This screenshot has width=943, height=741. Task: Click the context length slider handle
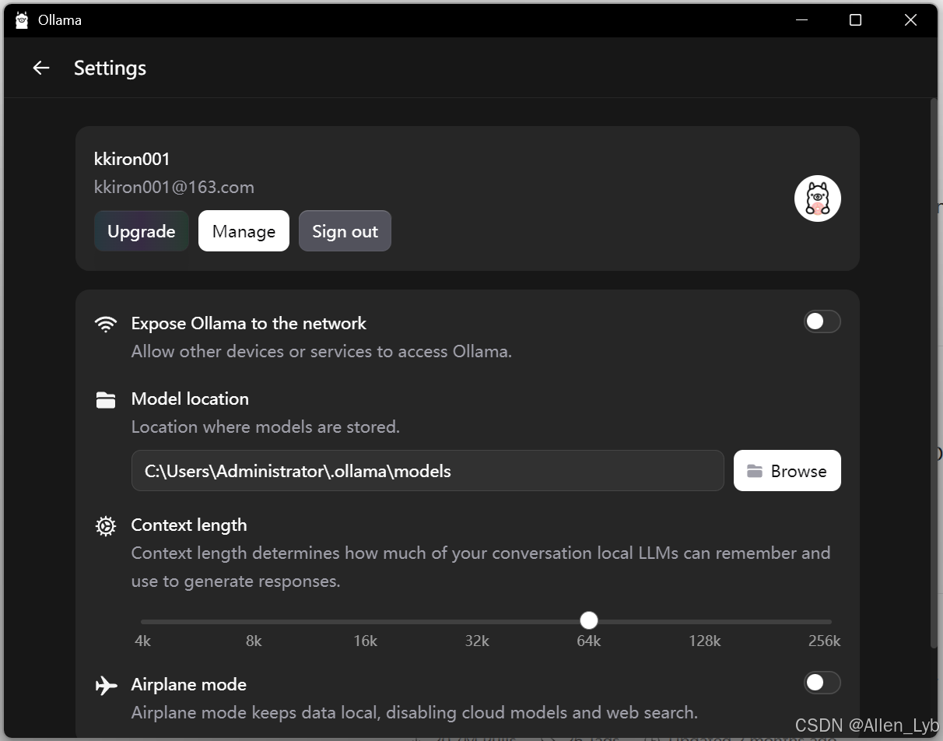pos(589,620)
